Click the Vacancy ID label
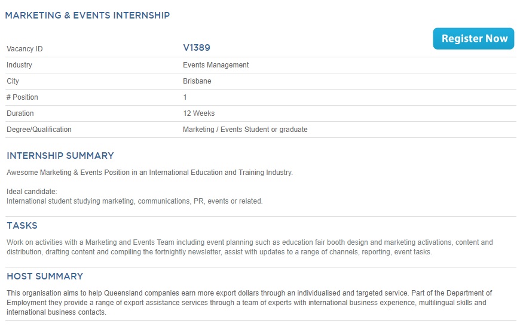This screenshot has height=326, width=520. pos(25,49)
